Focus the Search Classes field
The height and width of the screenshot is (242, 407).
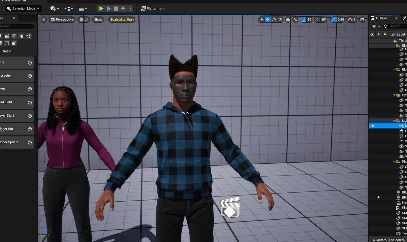click(17, 26)
